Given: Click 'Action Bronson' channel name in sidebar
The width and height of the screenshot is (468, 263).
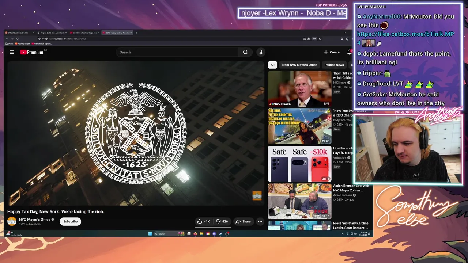Looking at the screenshot, I should point(343,195).
